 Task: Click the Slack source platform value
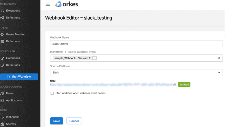click(x=56, y=72)
